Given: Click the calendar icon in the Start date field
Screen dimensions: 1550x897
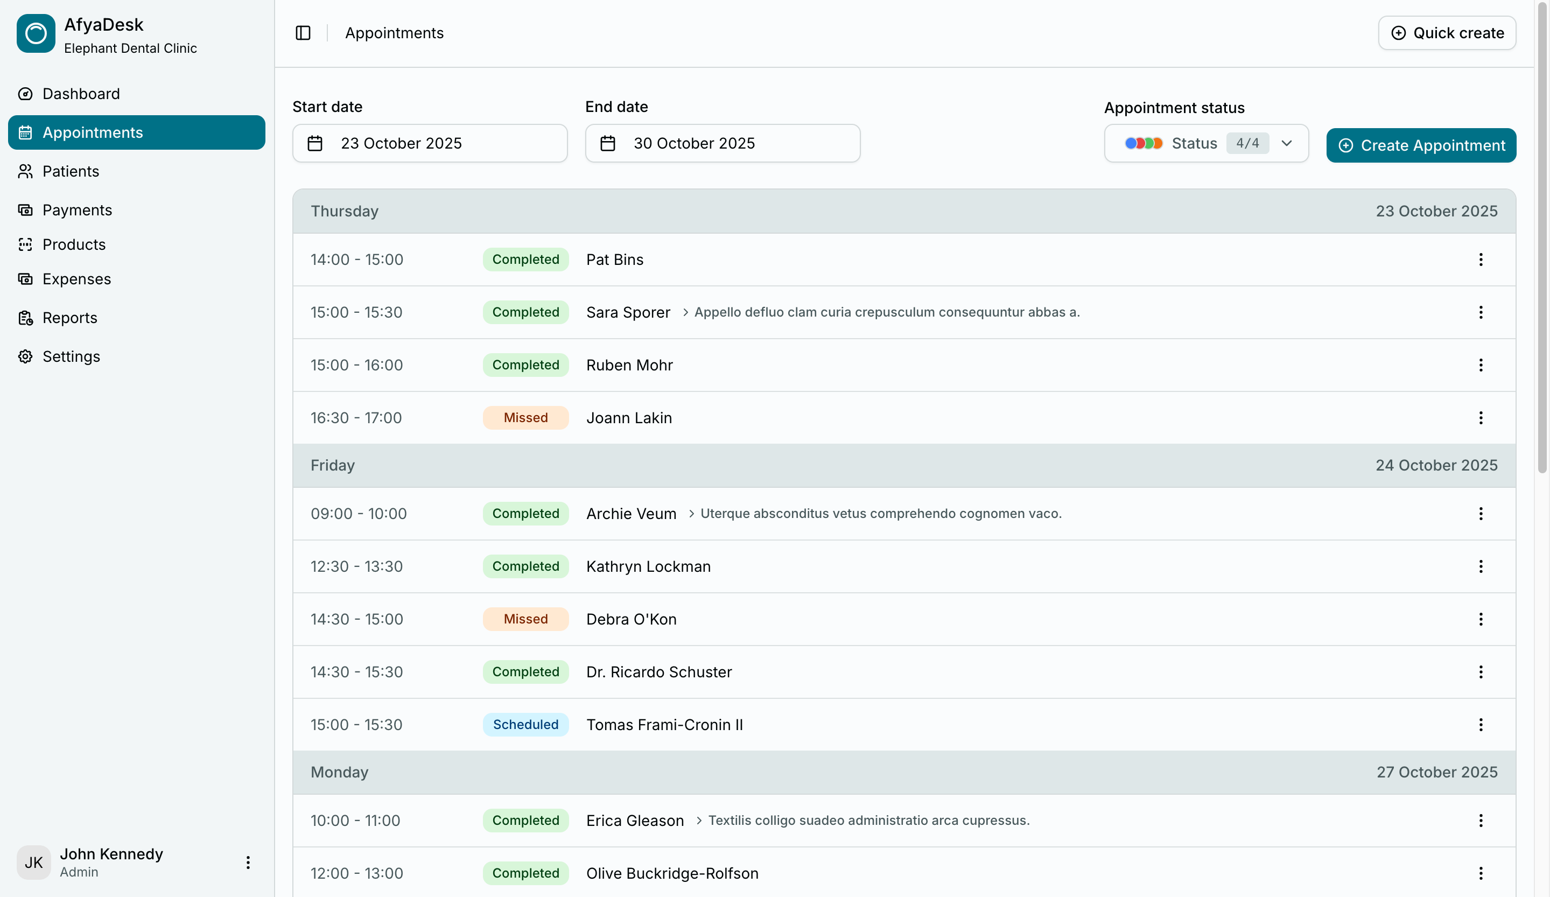Looking at the screenshot, I should (315, 143).
